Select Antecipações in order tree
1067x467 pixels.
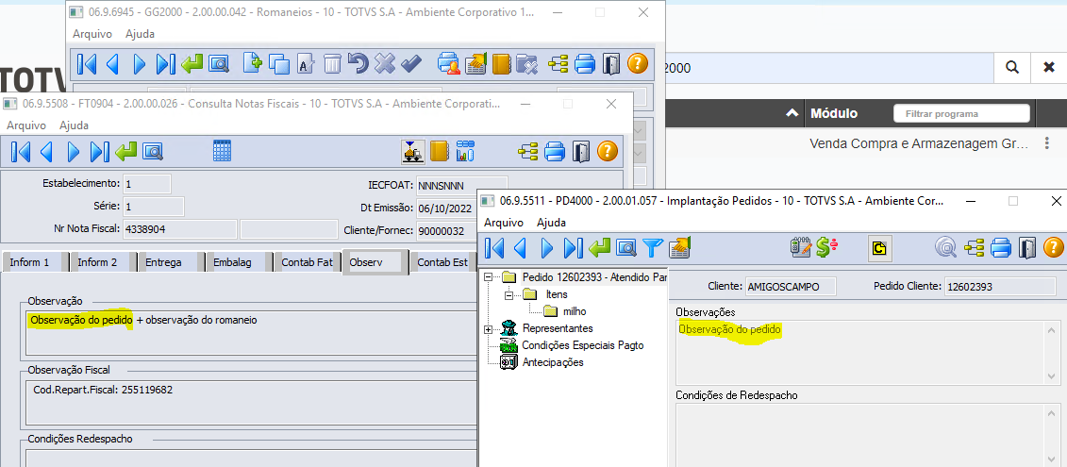point(553,362)
